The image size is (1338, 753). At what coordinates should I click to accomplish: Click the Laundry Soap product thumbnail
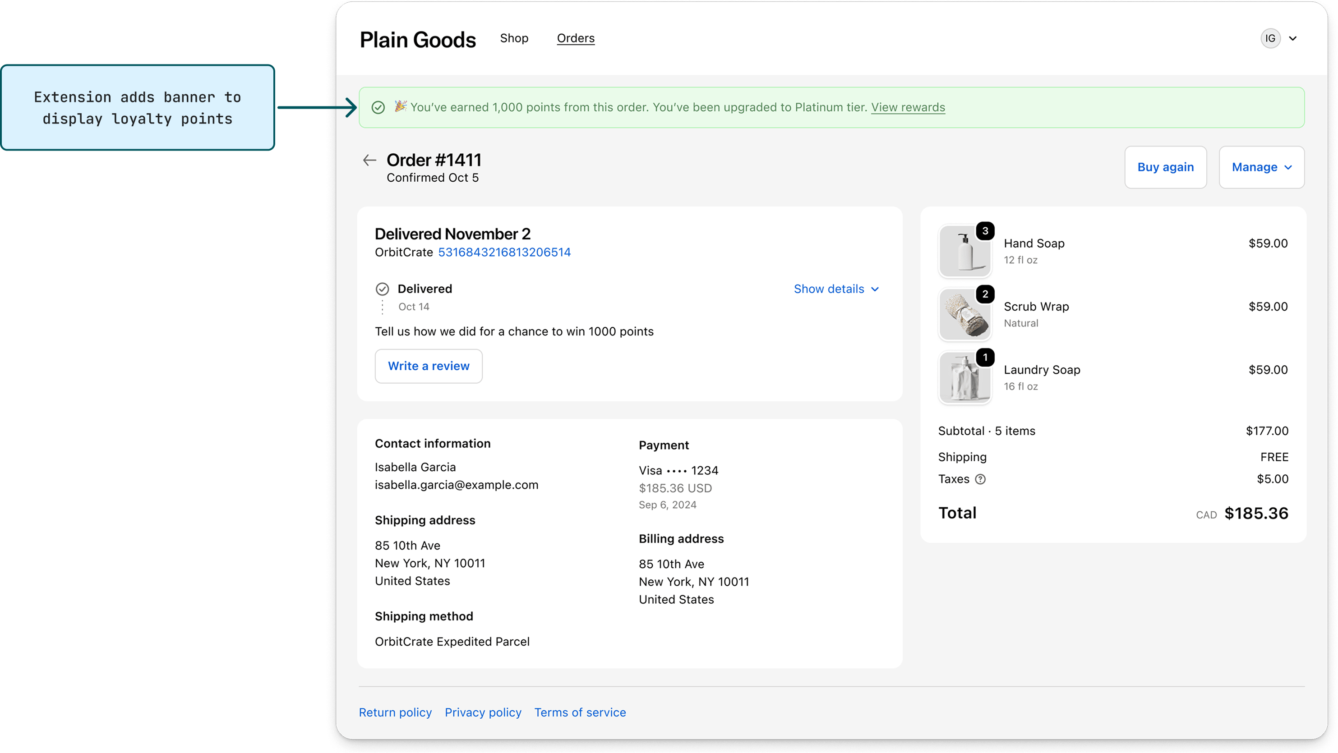[965, 378]
